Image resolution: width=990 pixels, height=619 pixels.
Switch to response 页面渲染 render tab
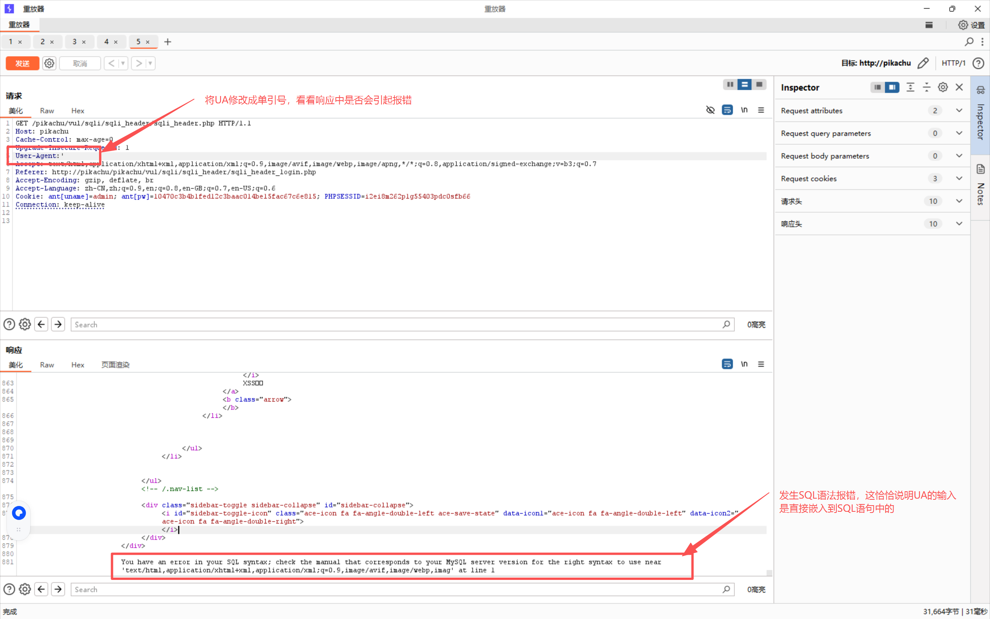(115, 365)
